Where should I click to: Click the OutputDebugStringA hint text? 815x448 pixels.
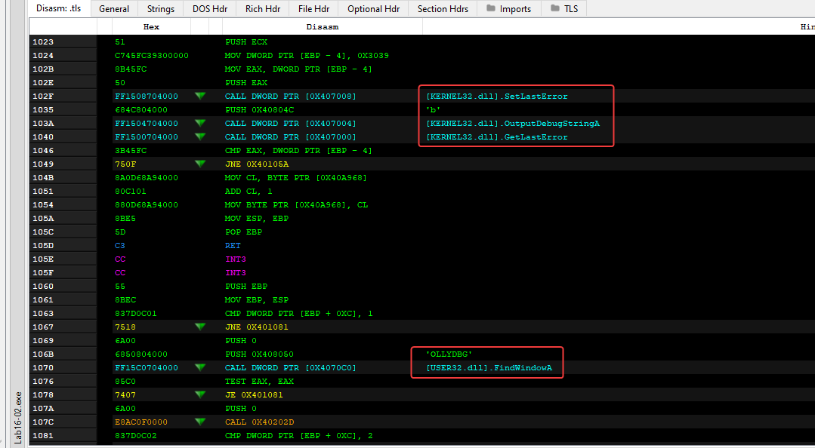(x=513, y=123)
